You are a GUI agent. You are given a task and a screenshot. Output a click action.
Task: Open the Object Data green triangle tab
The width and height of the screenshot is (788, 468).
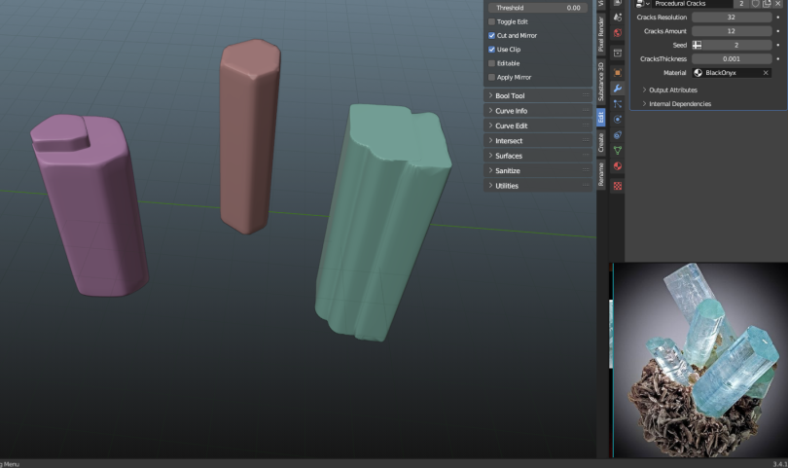pos(618,151)
